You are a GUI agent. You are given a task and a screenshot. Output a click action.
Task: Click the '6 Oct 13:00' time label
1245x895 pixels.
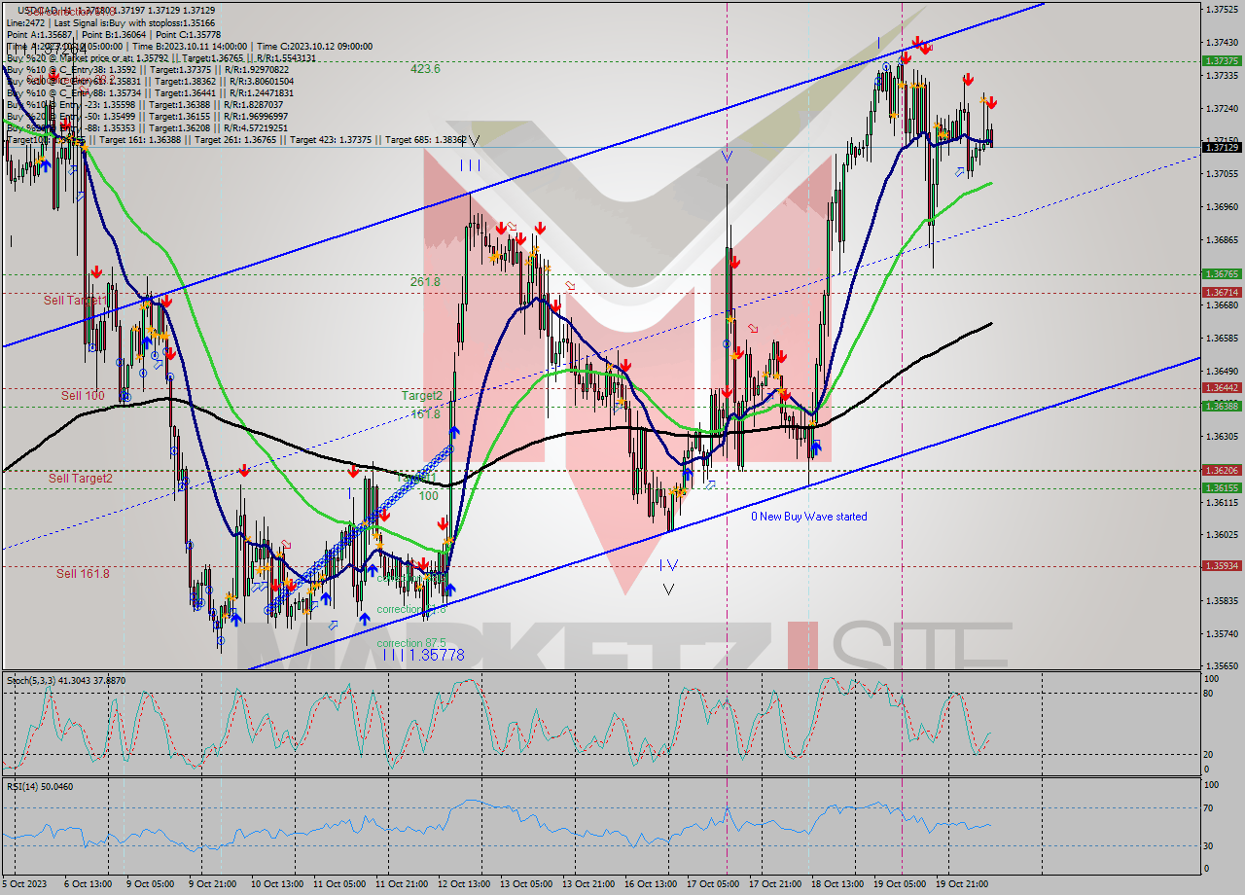coord(89,884)
